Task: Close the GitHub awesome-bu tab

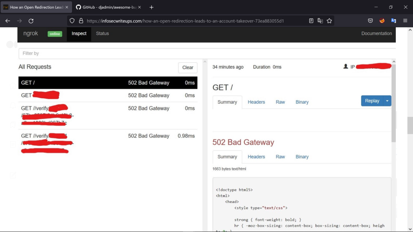Action: [139, 7]
